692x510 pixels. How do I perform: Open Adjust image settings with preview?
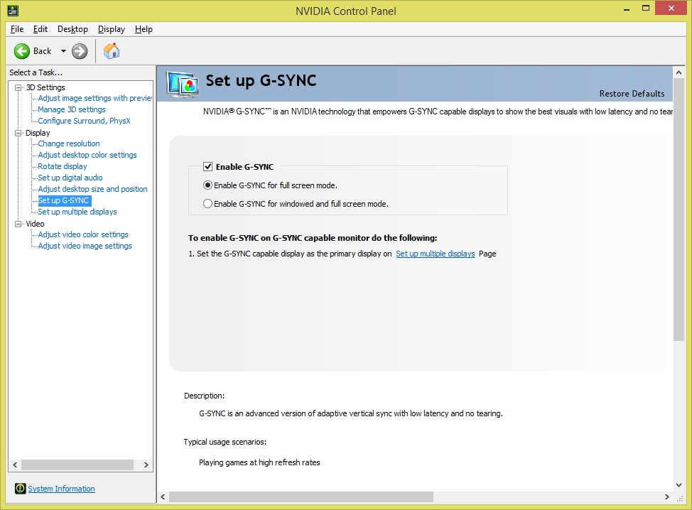(94, 98)
